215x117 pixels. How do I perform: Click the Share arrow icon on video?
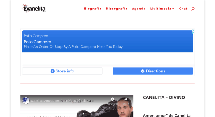[x=126, y=99]
